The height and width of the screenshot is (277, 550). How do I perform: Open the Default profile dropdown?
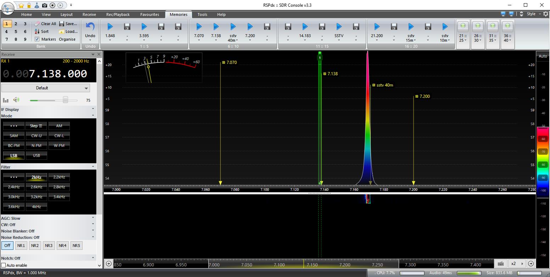click(45, 88)
